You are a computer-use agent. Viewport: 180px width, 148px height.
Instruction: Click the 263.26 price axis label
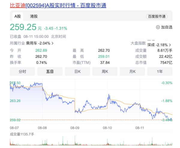tap(15, 101)
